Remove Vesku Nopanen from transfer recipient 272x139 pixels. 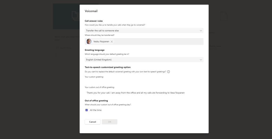112,42
